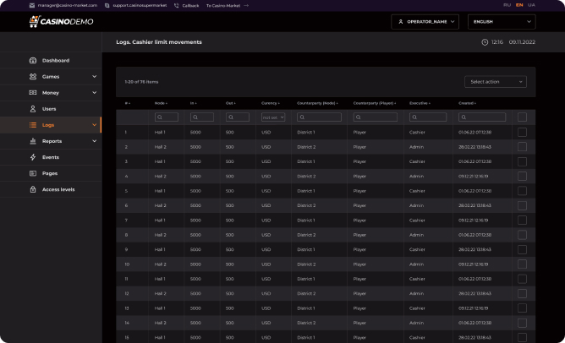Screen dimensions: 565x343
Task: Click the Events lightning bolt icon
Action: (x=33, y=157)
